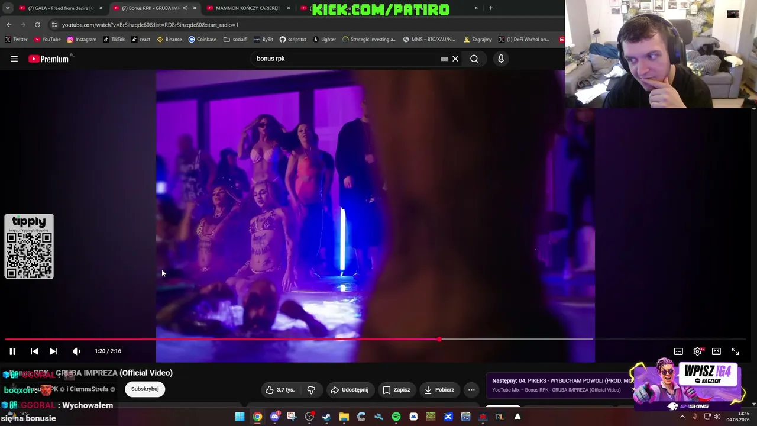The height and width of the screenshot is (426, 757).
Task: Open the ByBit bookmark
Action: click(x=264, y=40)
